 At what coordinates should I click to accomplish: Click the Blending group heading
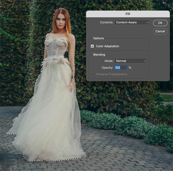coord(99,55)
